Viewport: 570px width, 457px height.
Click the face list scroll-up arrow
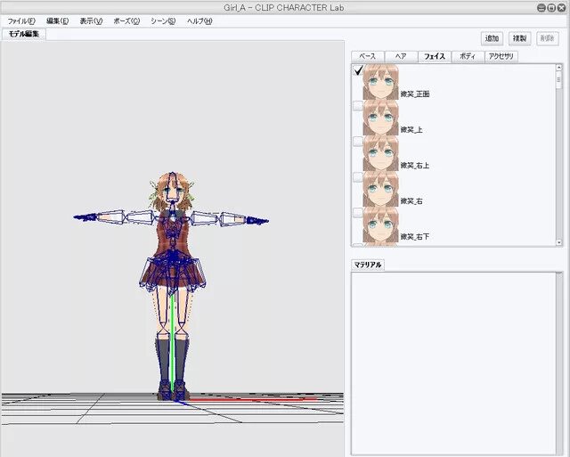coord(558,68)
